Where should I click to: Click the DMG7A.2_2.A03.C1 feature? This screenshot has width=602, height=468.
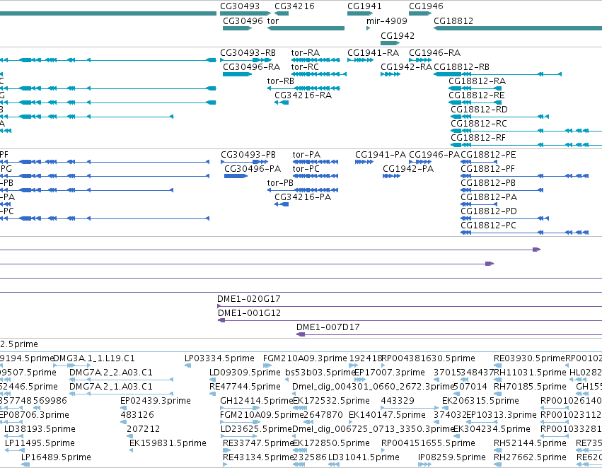[122, 380]
